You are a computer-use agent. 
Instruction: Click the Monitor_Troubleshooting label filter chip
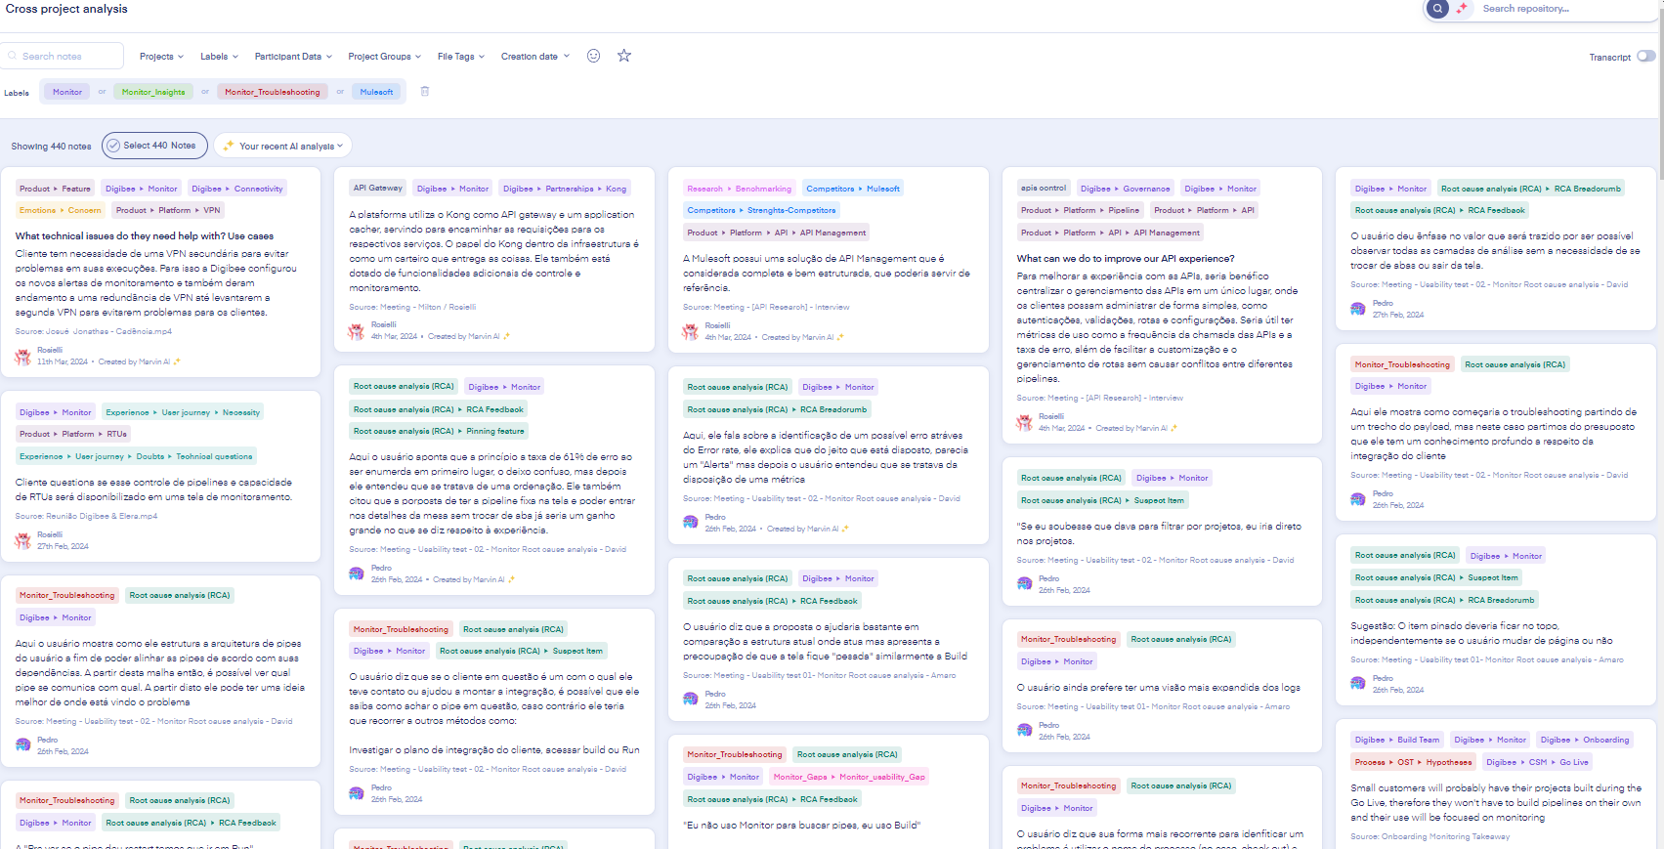tap(273, 92)
